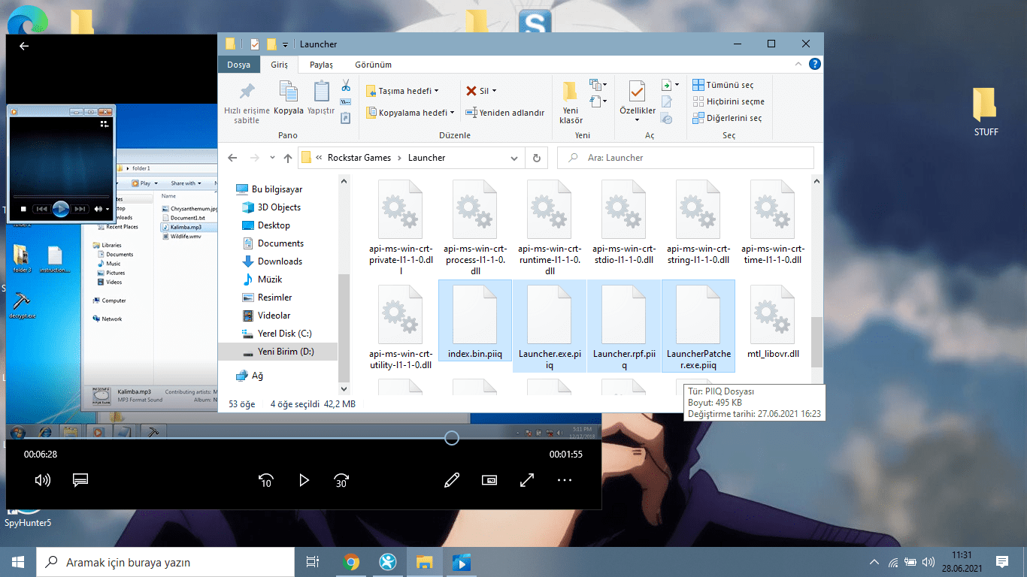Viewport: 1027px width, 577px height.
Task: Click Hızlı erişime sabitle pin icon
Action: point(246,92)
